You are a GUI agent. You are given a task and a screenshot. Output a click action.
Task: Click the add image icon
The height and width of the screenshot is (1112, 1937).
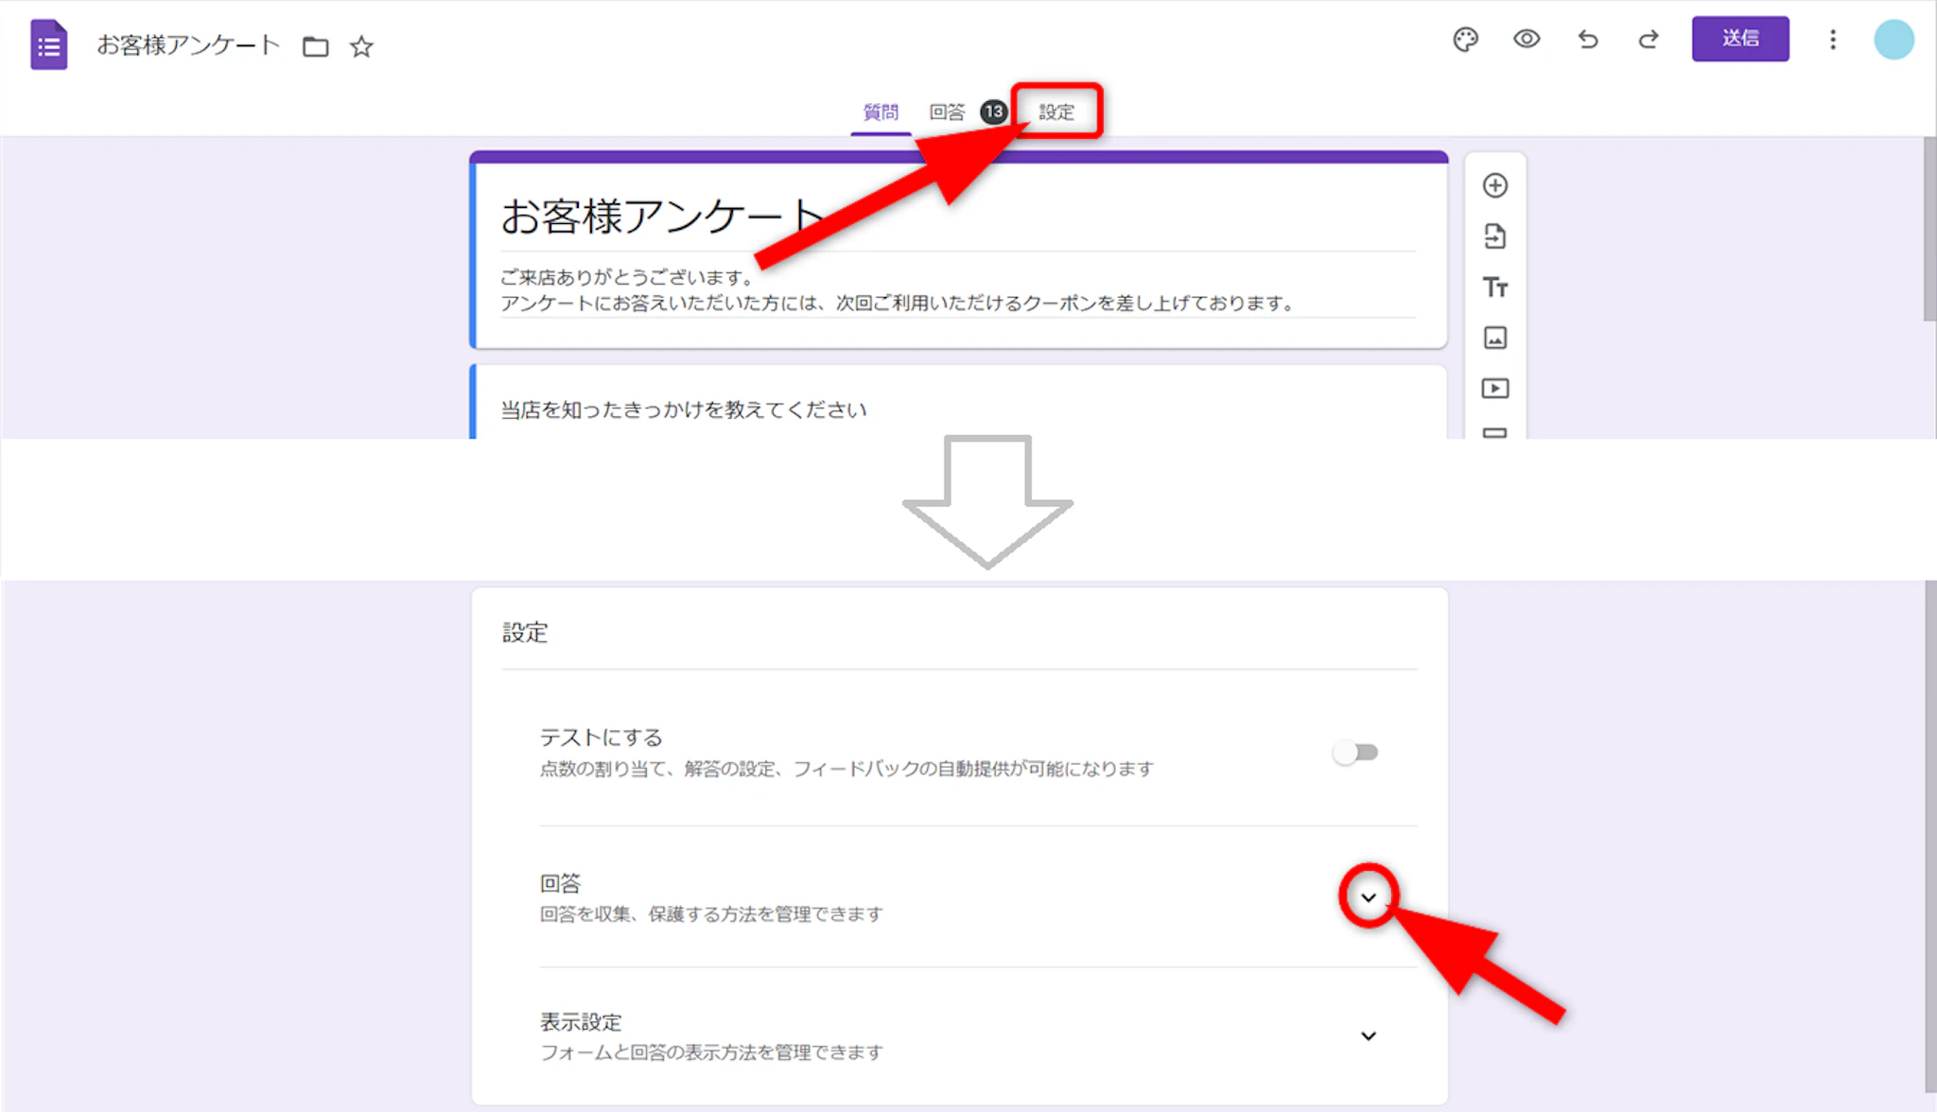coord(1494,338)
